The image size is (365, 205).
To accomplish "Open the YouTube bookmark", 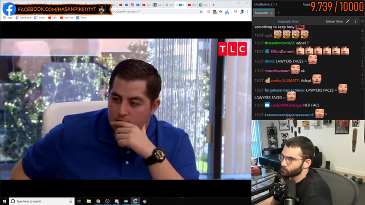I will click(67, 18).
